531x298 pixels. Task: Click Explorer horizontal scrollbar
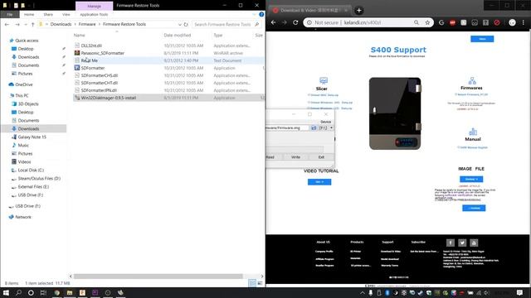tap(158, 276)
